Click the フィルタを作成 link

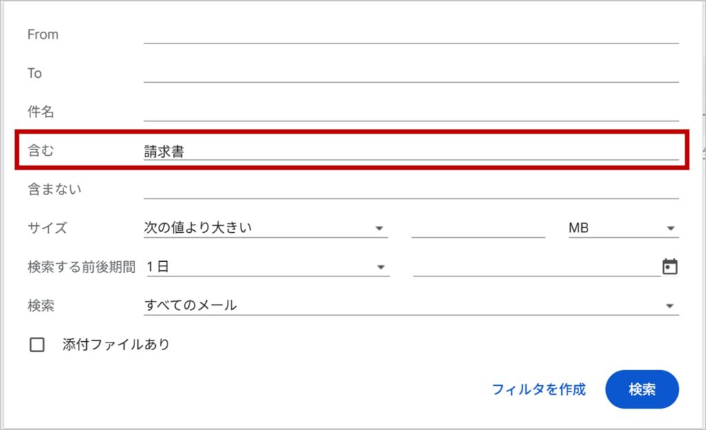[538, 389]
